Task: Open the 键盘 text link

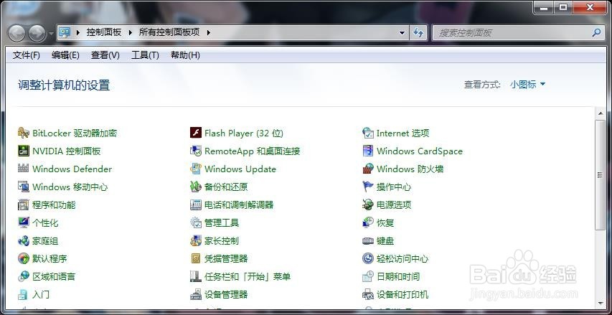Action: coord(385,241)
